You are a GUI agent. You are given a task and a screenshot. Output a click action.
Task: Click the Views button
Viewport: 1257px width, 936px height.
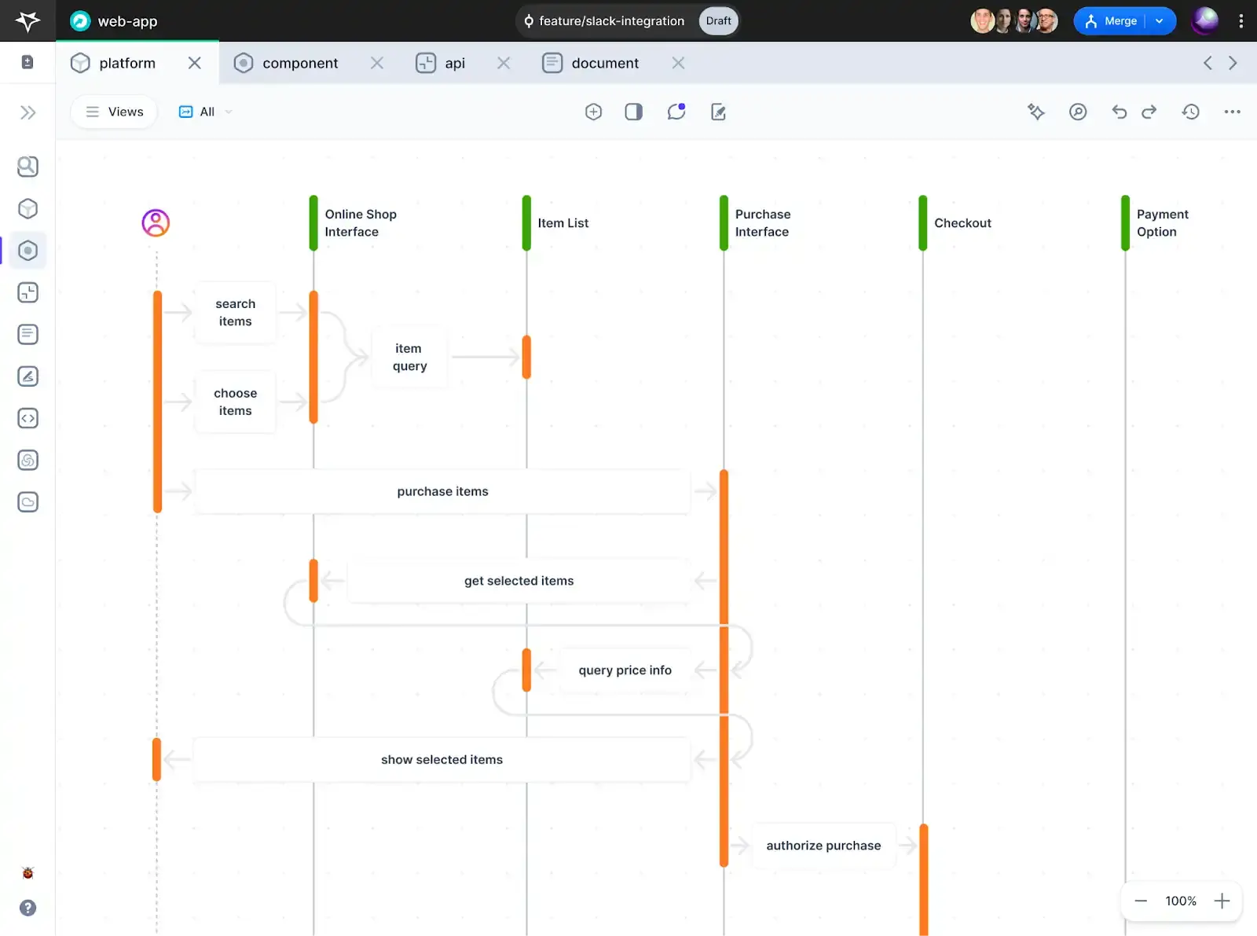click(115, 112)
